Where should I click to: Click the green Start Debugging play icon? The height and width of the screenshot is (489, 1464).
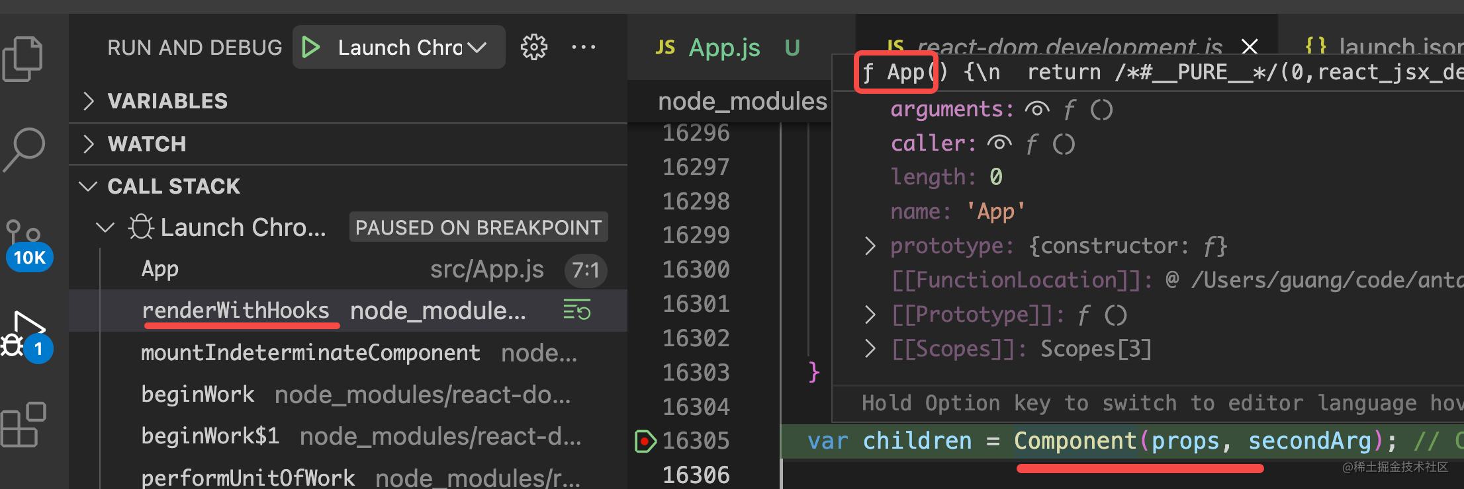pyautogui.click(x=310, y=48)
